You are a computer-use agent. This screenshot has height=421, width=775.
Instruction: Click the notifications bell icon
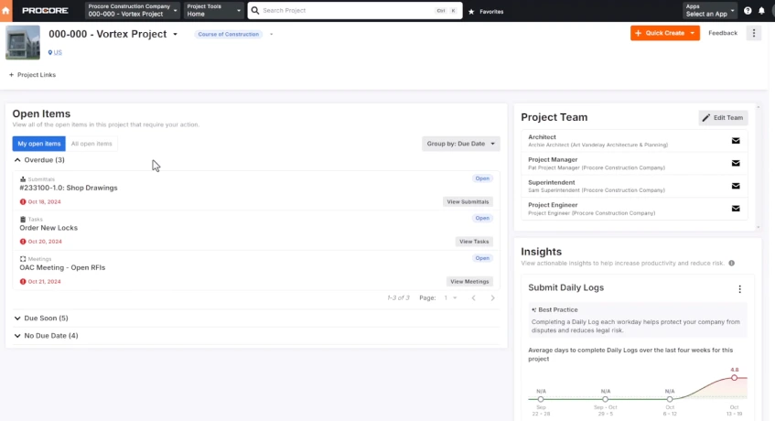pos(761,10)
